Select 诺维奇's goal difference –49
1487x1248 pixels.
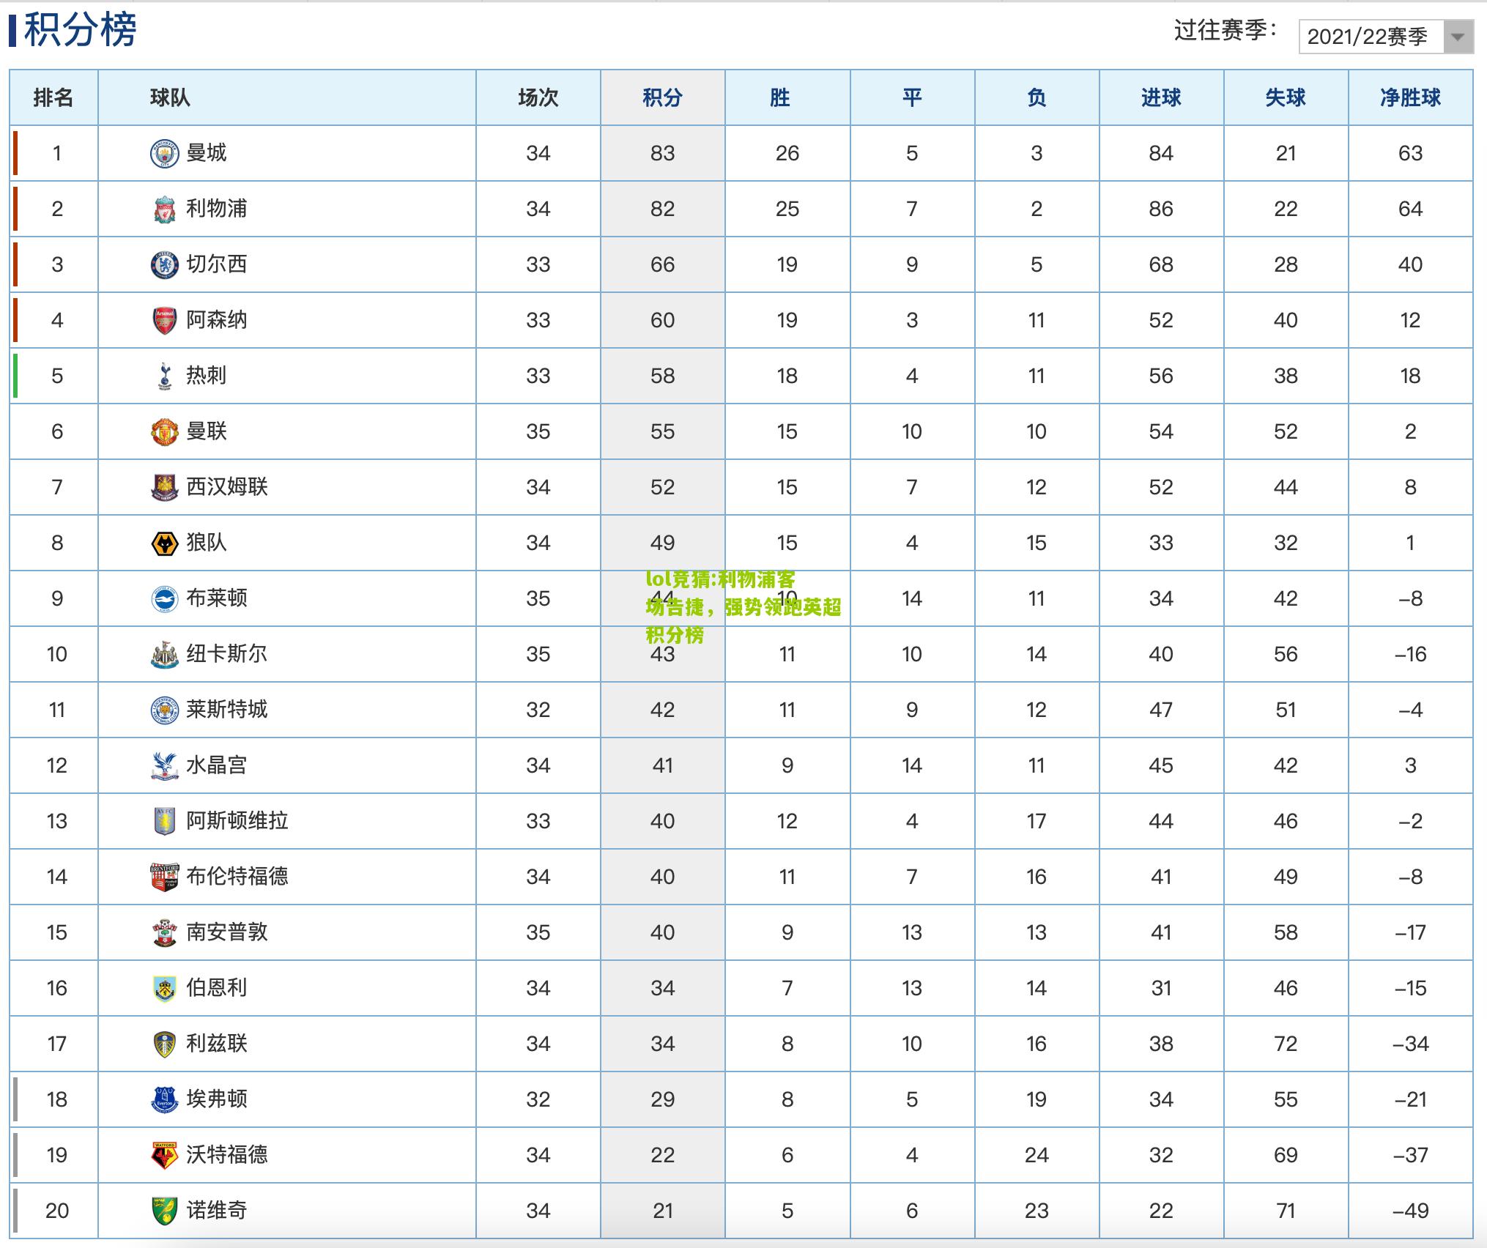[x=1410, y=1211]
